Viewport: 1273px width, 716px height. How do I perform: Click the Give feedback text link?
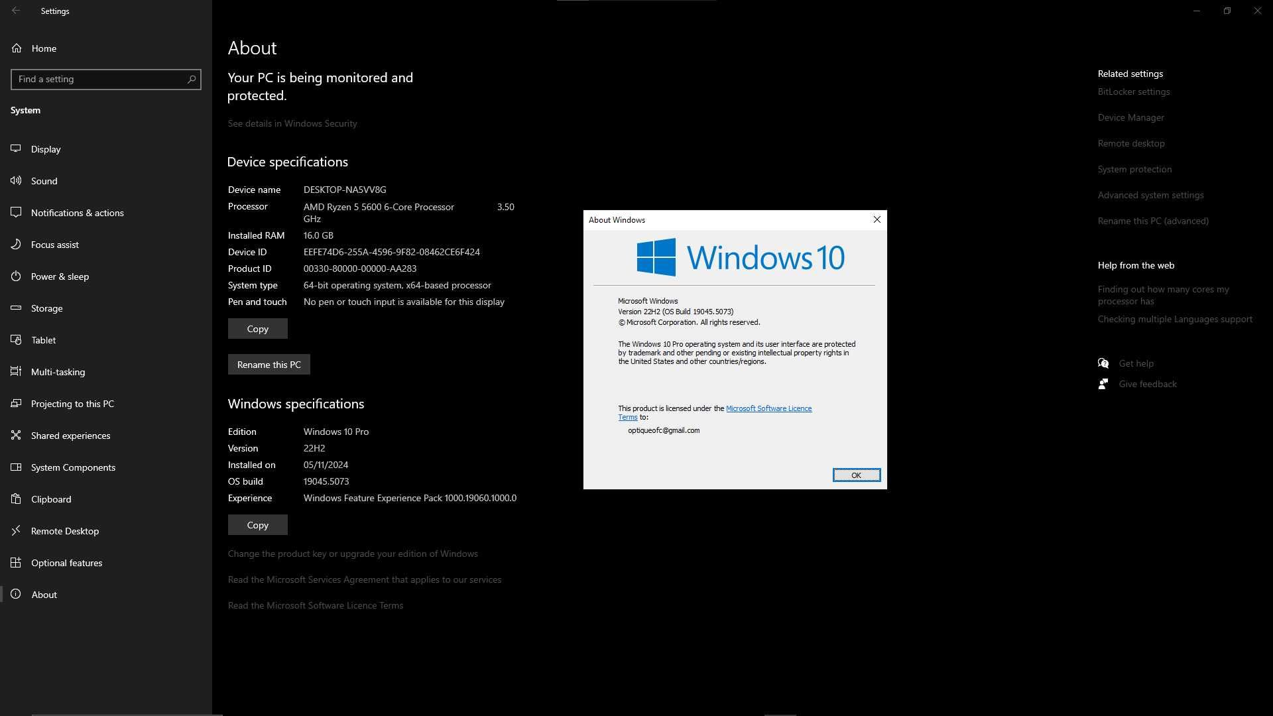[1148, 384]
